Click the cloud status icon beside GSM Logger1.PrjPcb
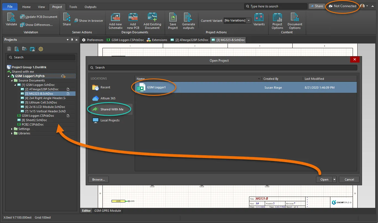 click(63, 76)
